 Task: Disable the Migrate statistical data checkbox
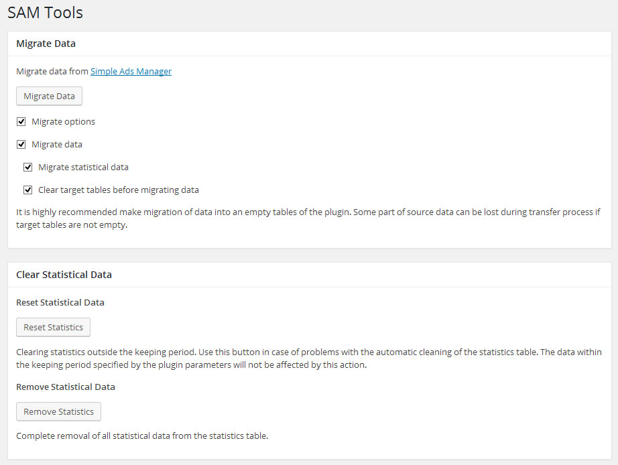click(x=28, y=168)
